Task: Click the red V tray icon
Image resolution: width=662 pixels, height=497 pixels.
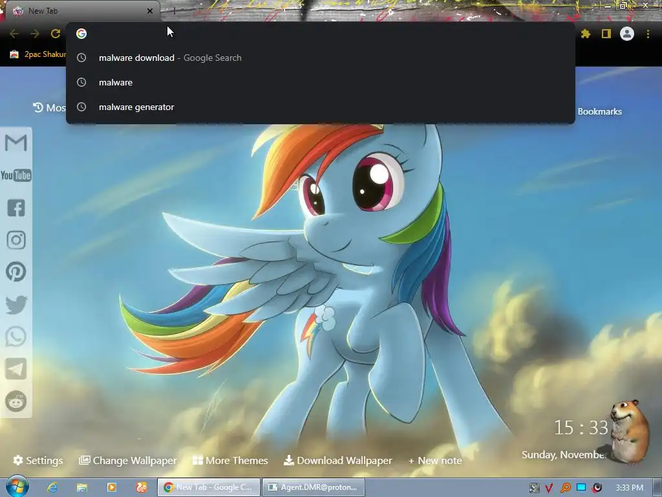Action: click(549, 488)
